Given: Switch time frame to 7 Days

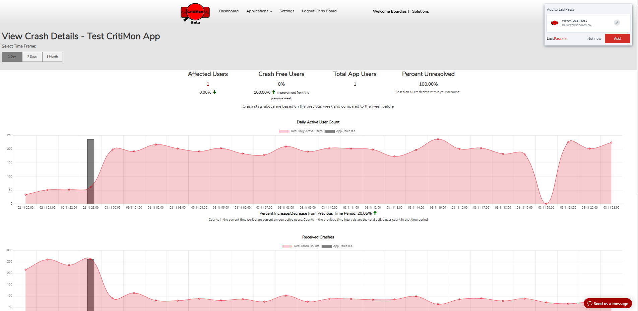Looking at the screenshot, I should pyautogui.click(x=32, y=57).
